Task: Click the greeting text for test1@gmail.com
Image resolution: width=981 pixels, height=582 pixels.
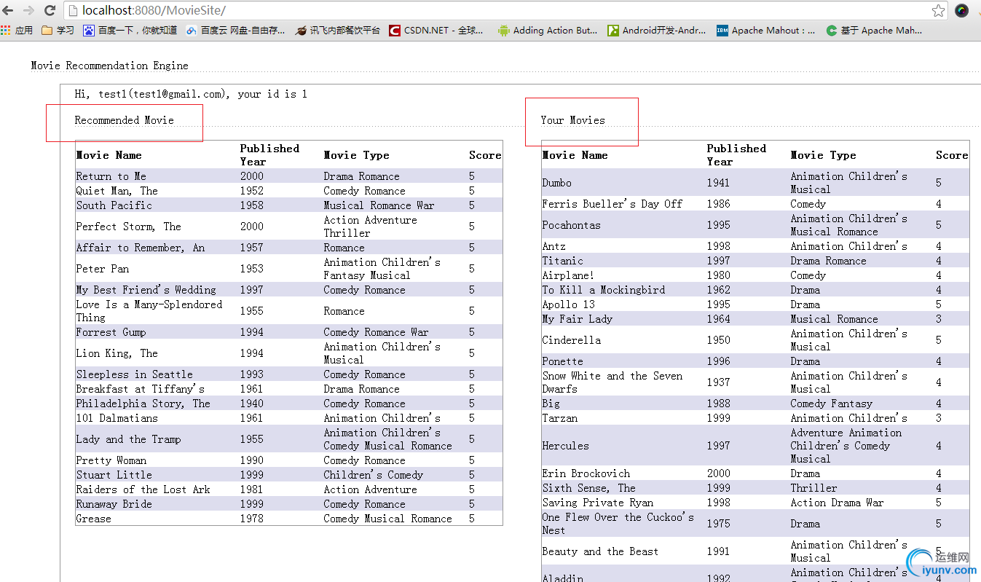Action: click(191, 94)
